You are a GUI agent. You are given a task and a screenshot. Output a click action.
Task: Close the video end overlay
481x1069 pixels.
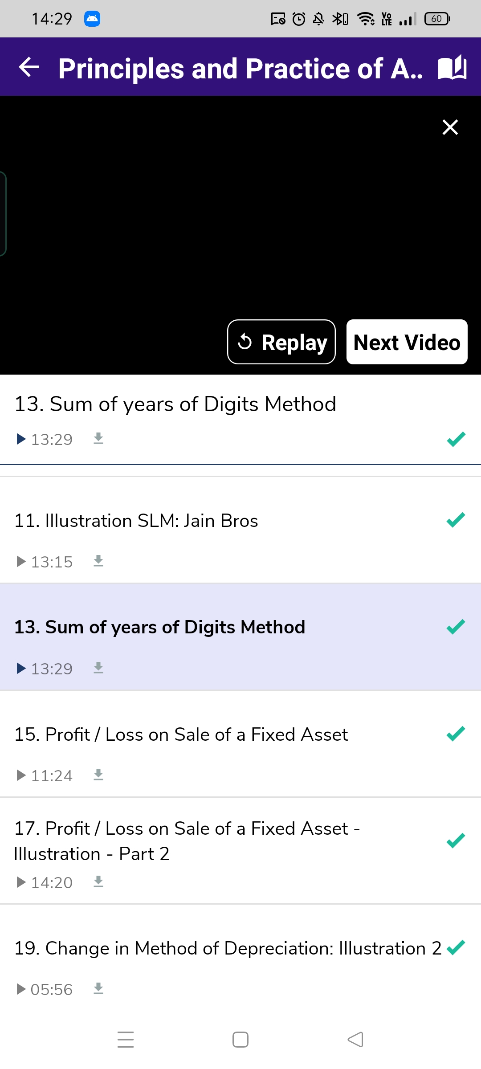450,127
